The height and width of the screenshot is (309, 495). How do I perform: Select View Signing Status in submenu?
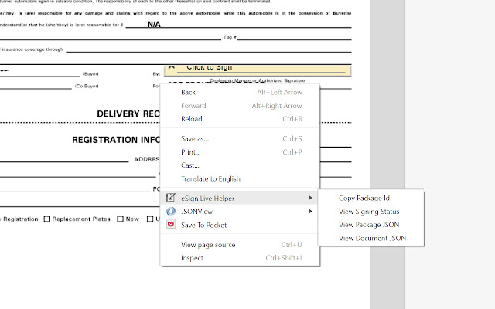coord(371,212)
